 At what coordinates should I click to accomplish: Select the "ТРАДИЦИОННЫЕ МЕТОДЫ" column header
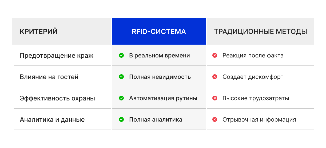pyautogui.click(x=260, y=32)
